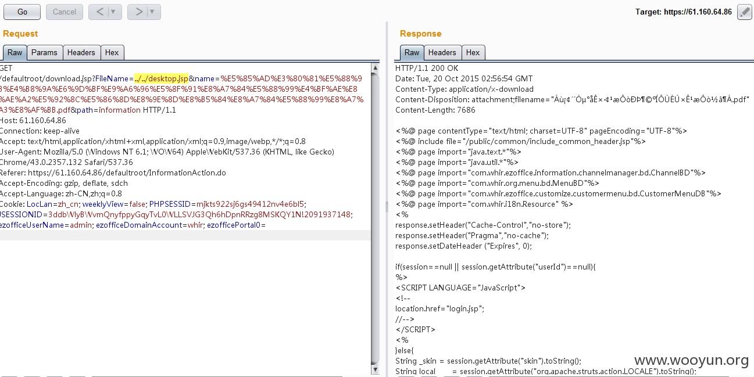Click the Content-Type application/x-download line
This screenshot has height=377, width=754.
464,89
